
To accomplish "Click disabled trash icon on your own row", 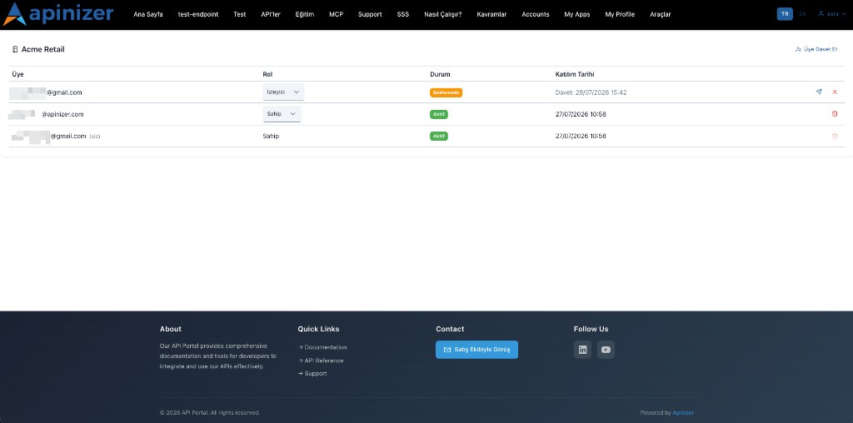I will [x=835, y=136].
